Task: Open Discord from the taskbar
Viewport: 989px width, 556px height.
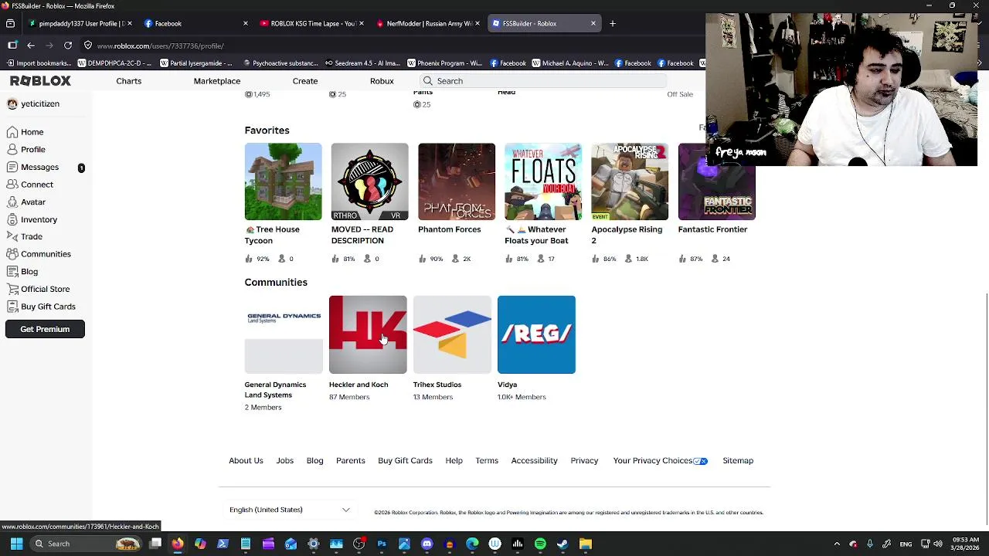Action: pos(427,544)
